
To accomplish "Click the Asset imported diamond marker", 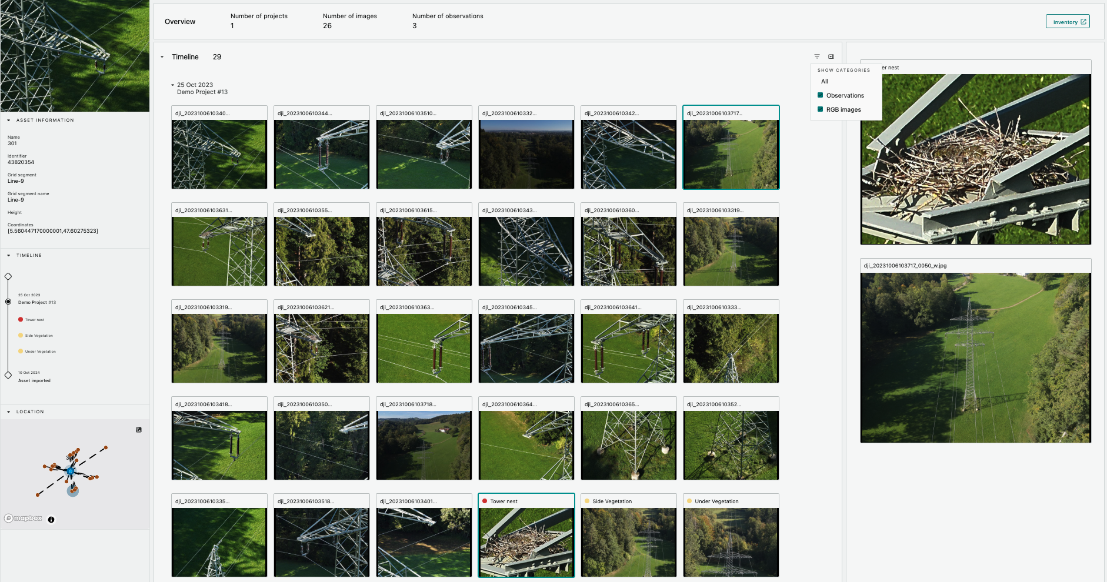I will 8,375.
